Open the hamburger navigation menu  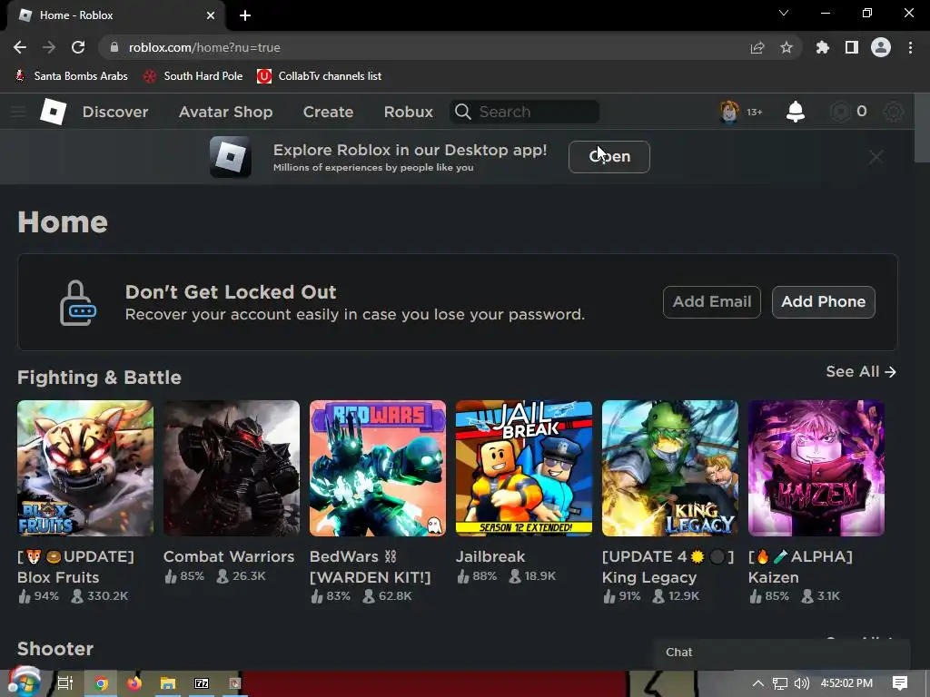click(18, 112)
